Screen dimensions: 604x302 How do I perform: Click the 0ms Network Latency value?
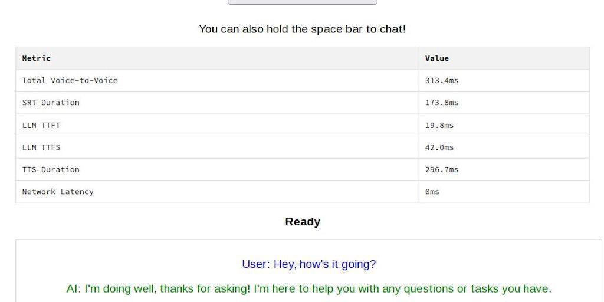(x=432, y=192)
